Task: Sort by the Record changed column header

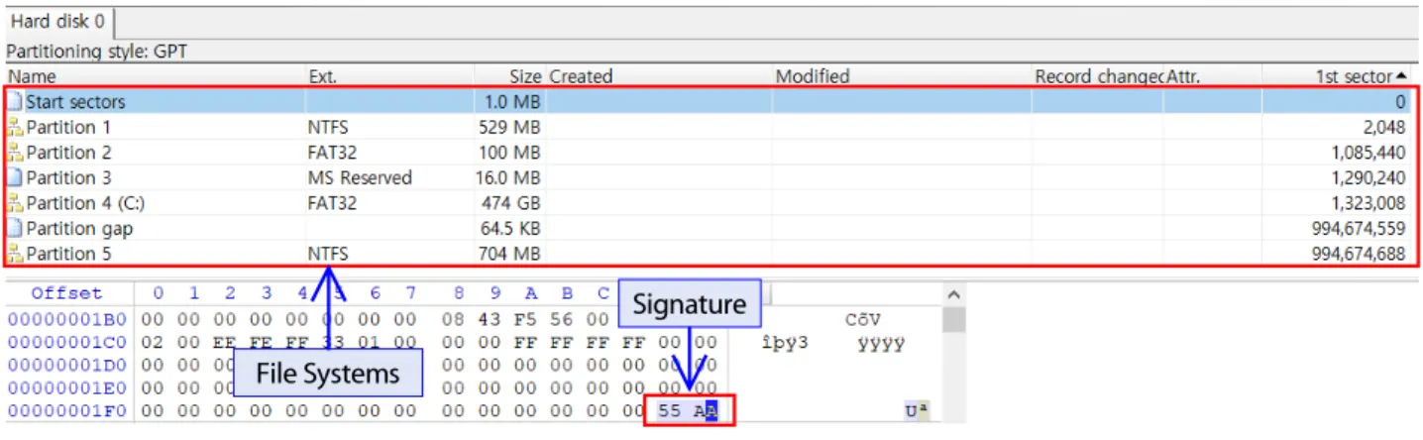Action: click(1098, 76)
